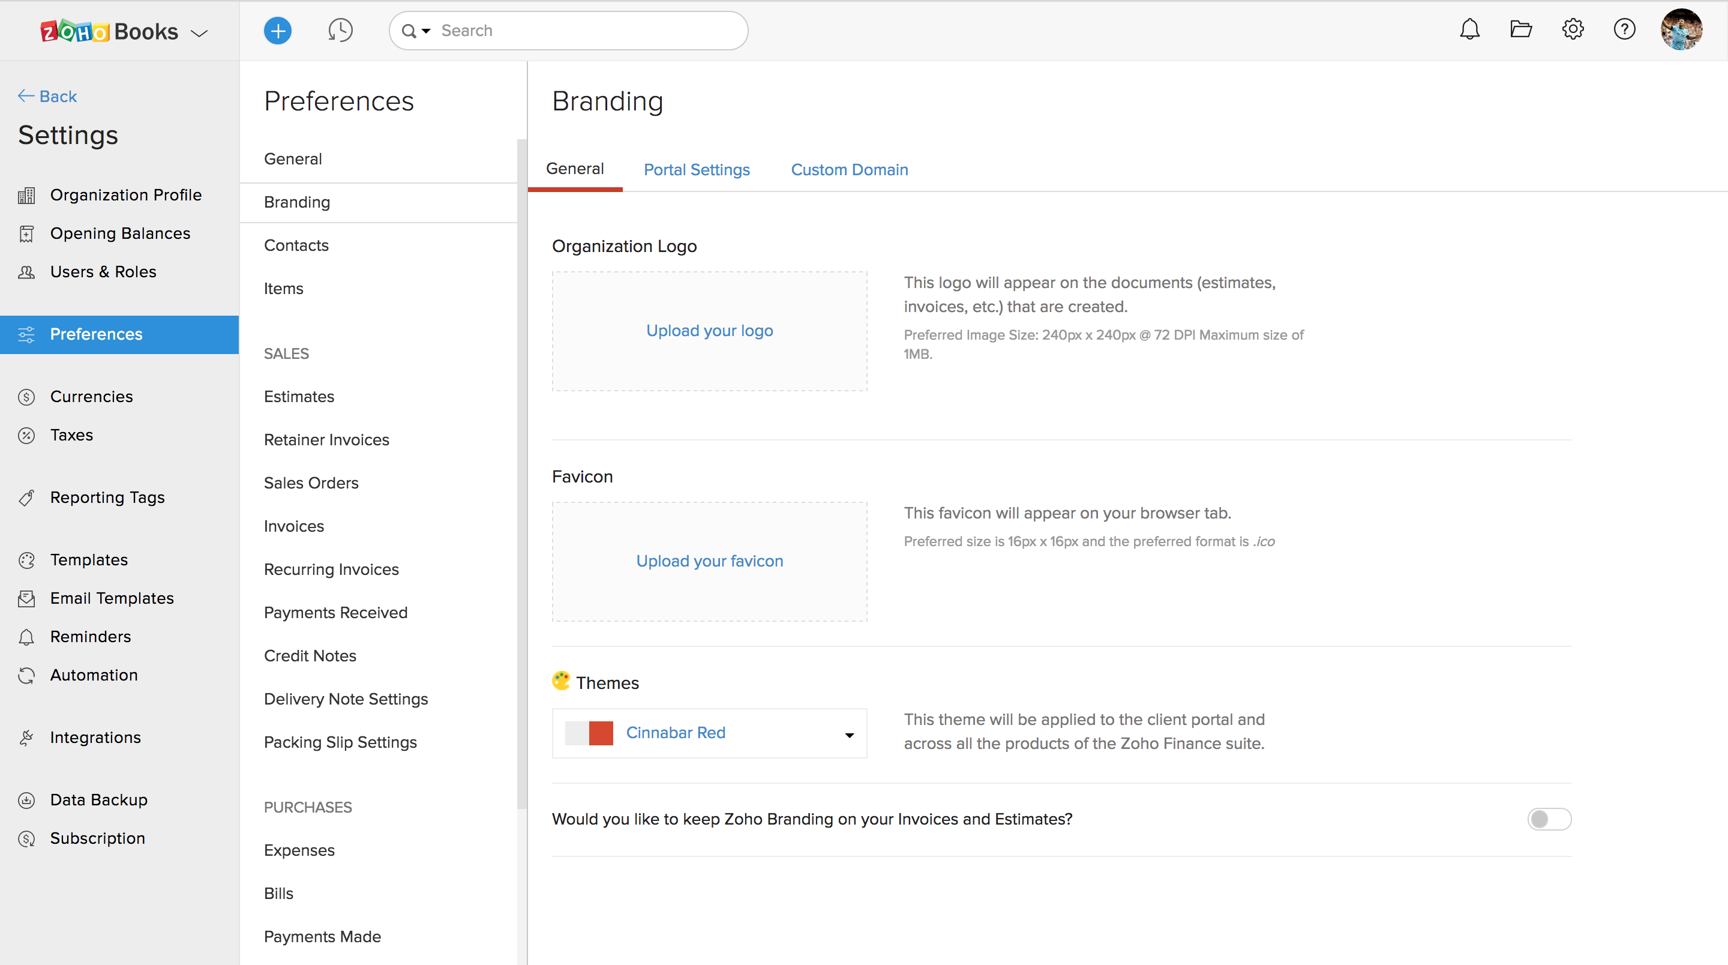Select Branding in Preferences menu
Image resolution: width=1728 pixels, height=965 pixels.
tap(297, 202)
